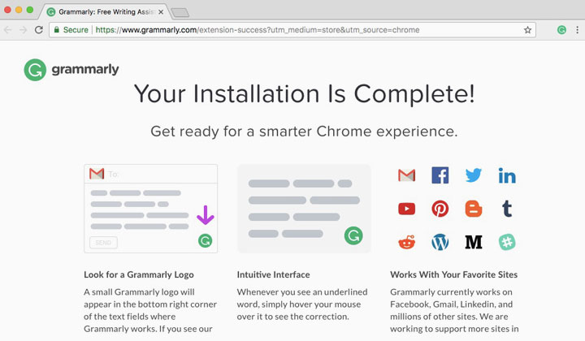585x341 pixels.
Task: Close the Grammarly browser tab
Action: [x=161, y=12]
